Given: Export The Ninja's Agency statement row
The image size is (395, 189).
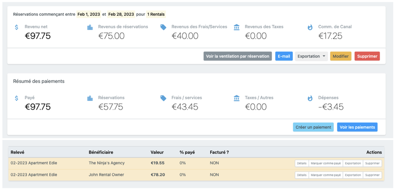Looking at the screenshot, I should pyautogui.click(x=353, y=163).
